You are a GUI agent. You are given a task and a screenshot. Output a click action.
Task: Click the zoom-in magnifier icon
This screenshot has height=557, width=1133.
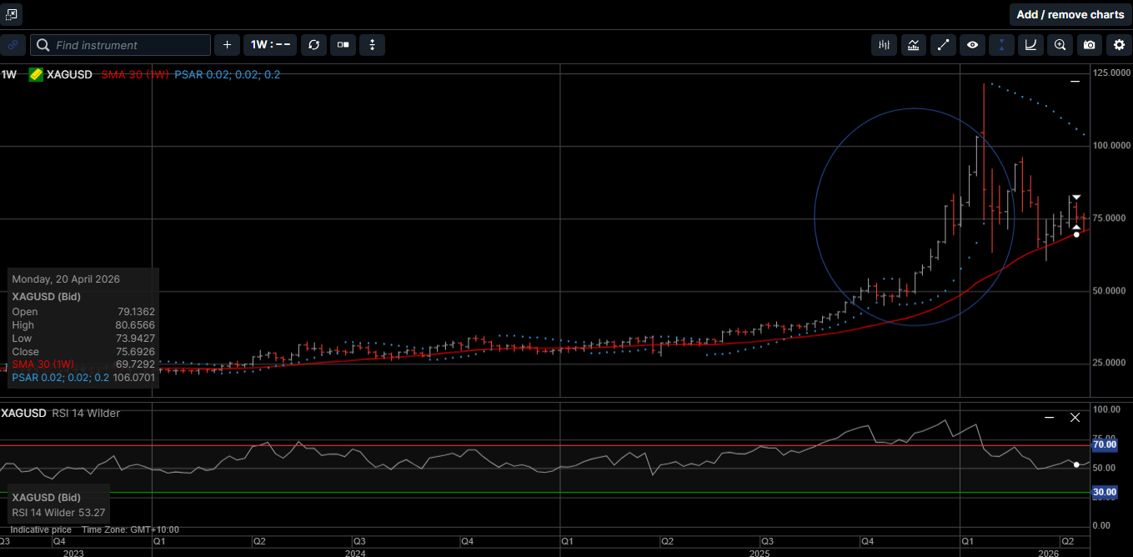pos(1060,45)
